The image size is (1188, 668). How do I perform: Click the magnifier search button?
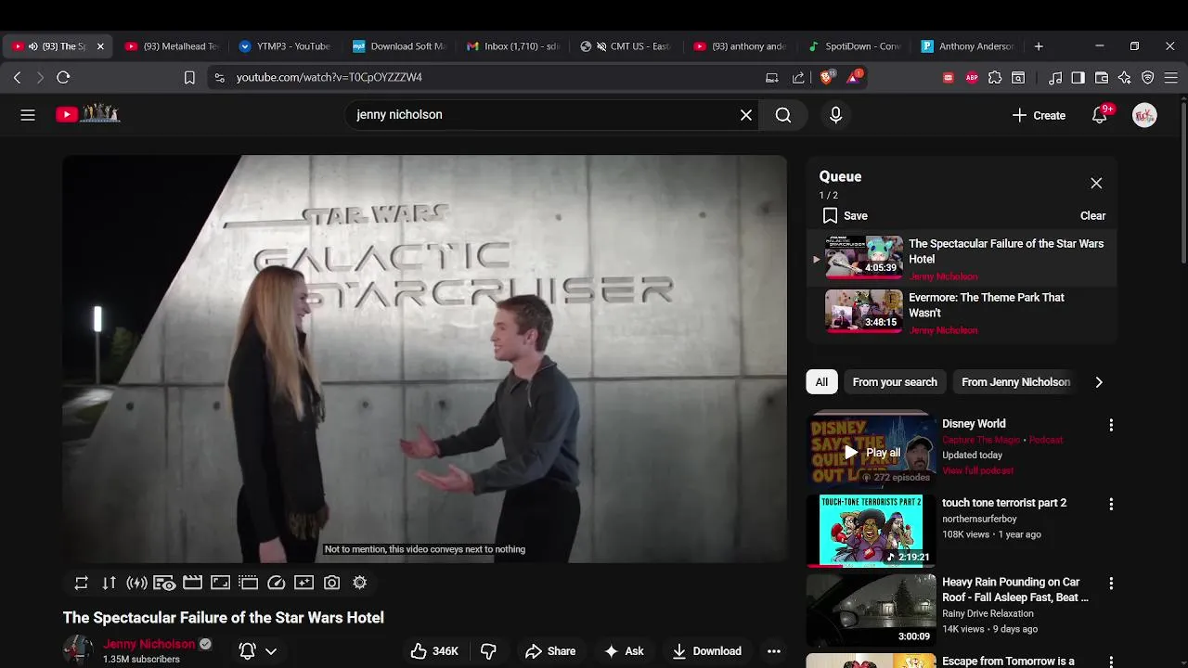(783, 115)
